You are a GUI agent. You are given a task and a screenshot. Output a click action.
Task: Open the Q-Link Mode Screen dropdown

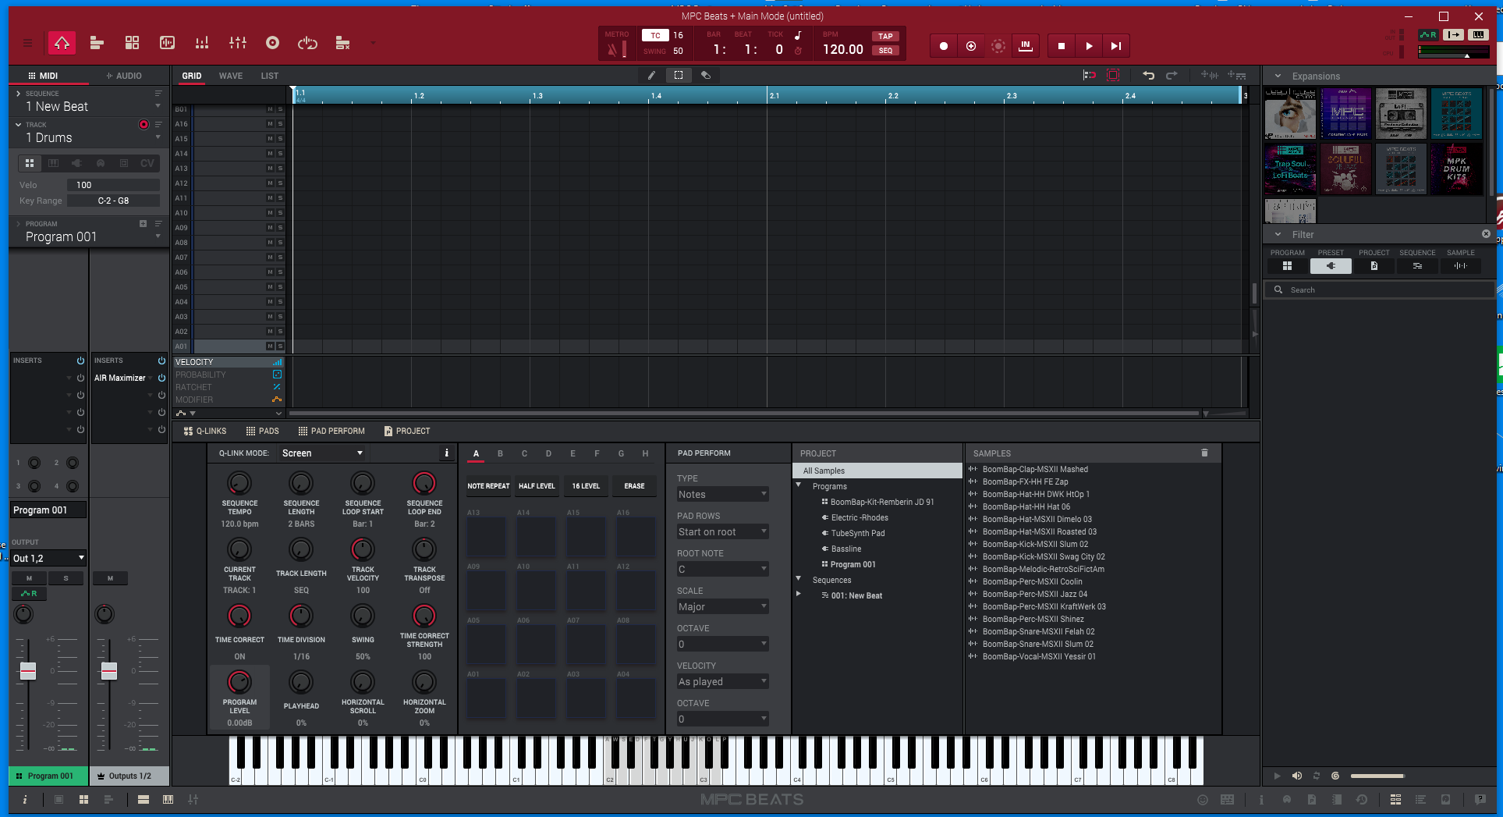point(322,453)
